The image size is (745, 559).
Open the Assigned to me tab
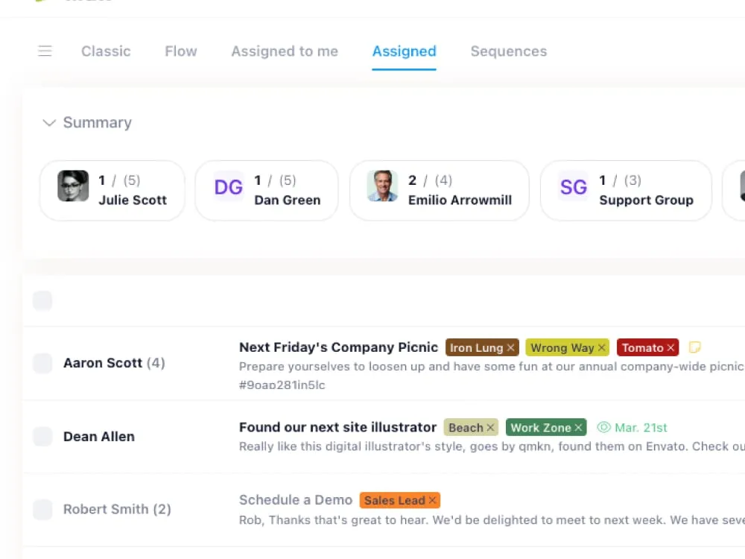[x=285, y=51]
